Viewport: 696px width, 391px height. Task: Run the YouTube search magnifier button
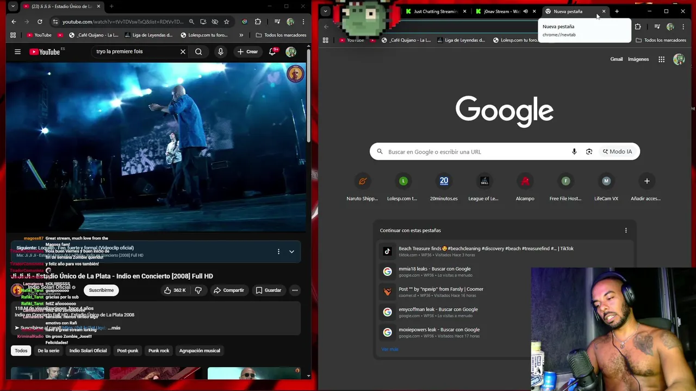tap(198, 52)
